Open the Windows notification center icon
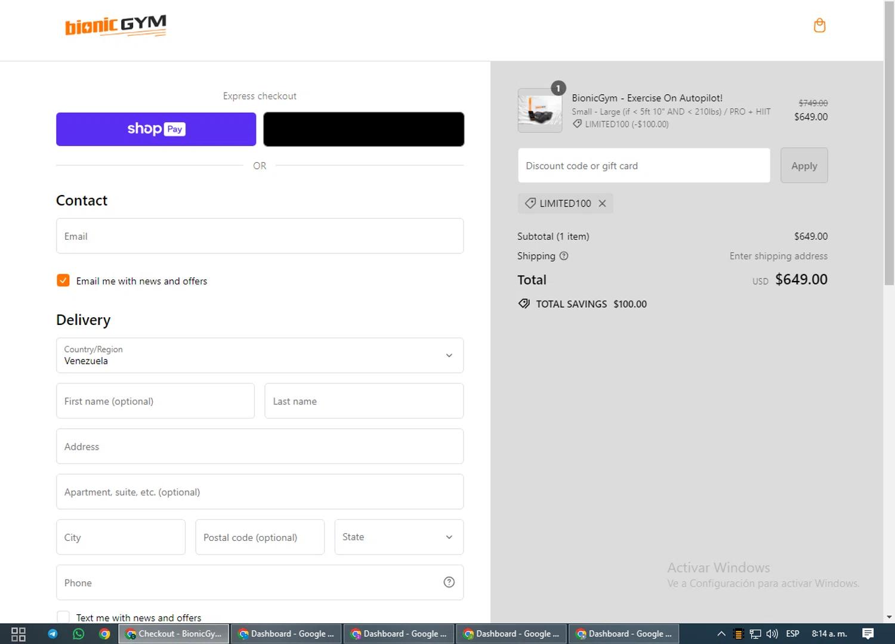 (868, 634)
